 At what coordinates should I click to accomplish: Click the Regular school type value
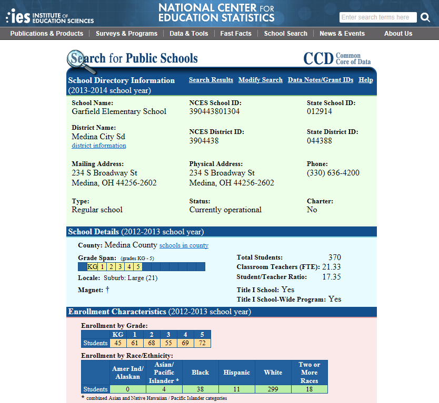pos(97,210)
